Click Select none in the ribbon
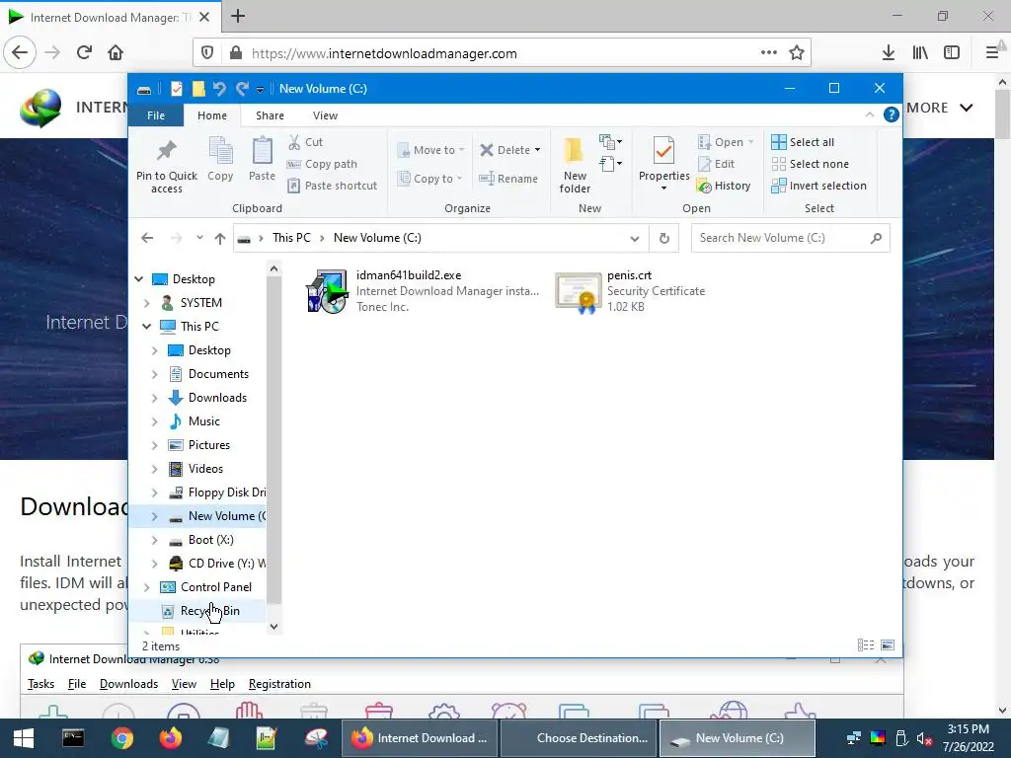 [x=810, y=164]
